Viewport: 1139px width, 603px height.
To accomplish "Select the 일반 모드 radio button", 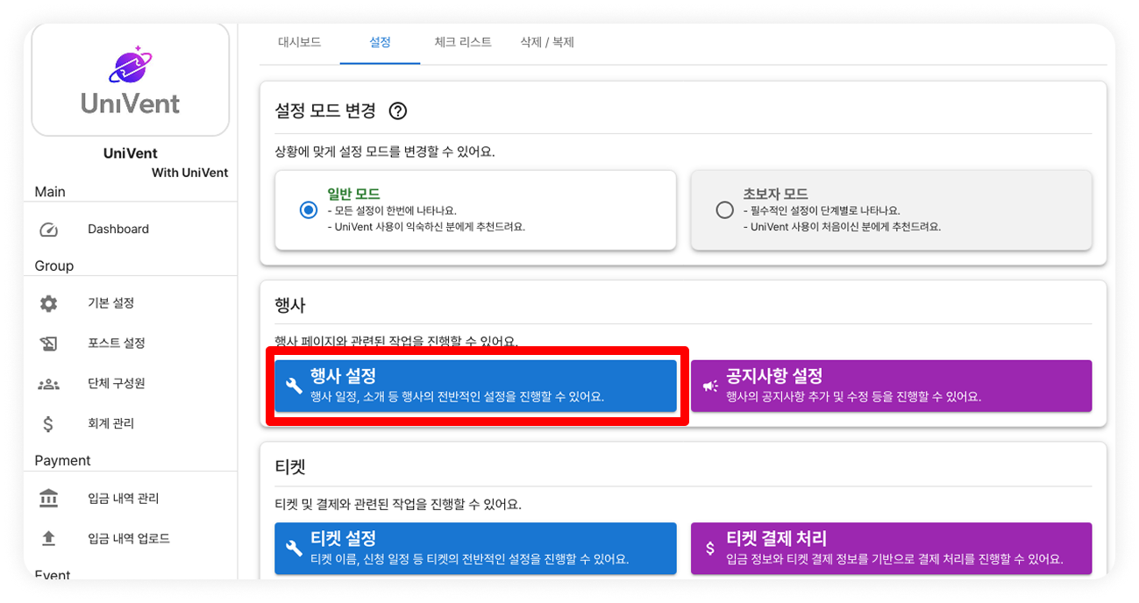I will (x=308, y=210).
